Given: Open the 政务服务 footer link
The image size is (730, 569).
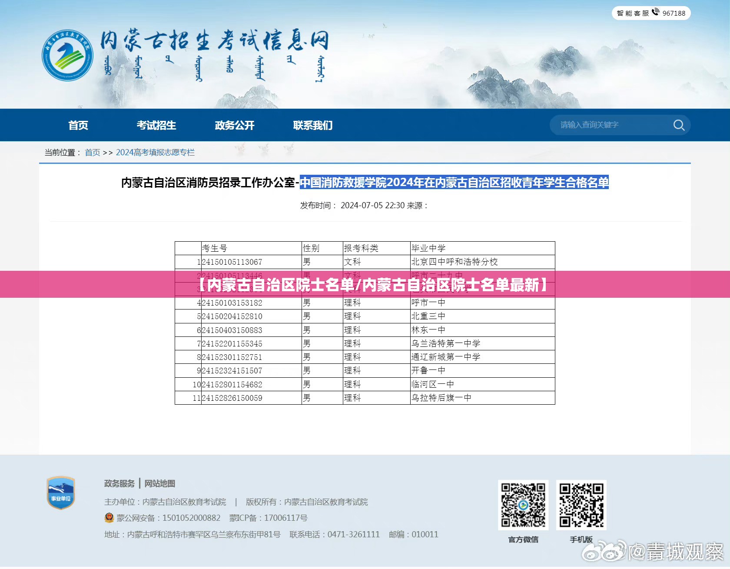Looking at the screenshot, I should (x=119, y=483).
